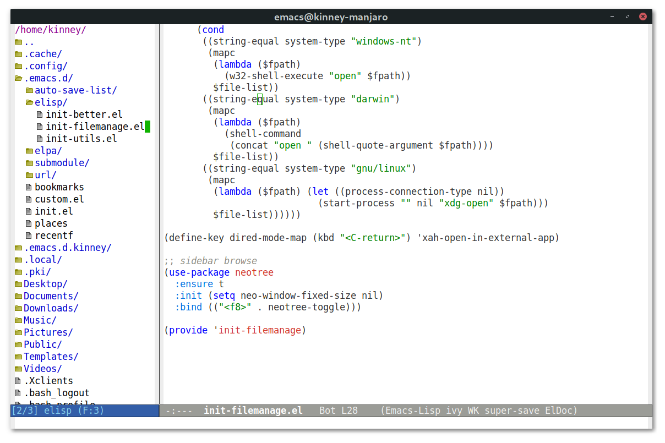Click the Bot L28 position indicator
665x443 pixels.
tap(339, 410)
